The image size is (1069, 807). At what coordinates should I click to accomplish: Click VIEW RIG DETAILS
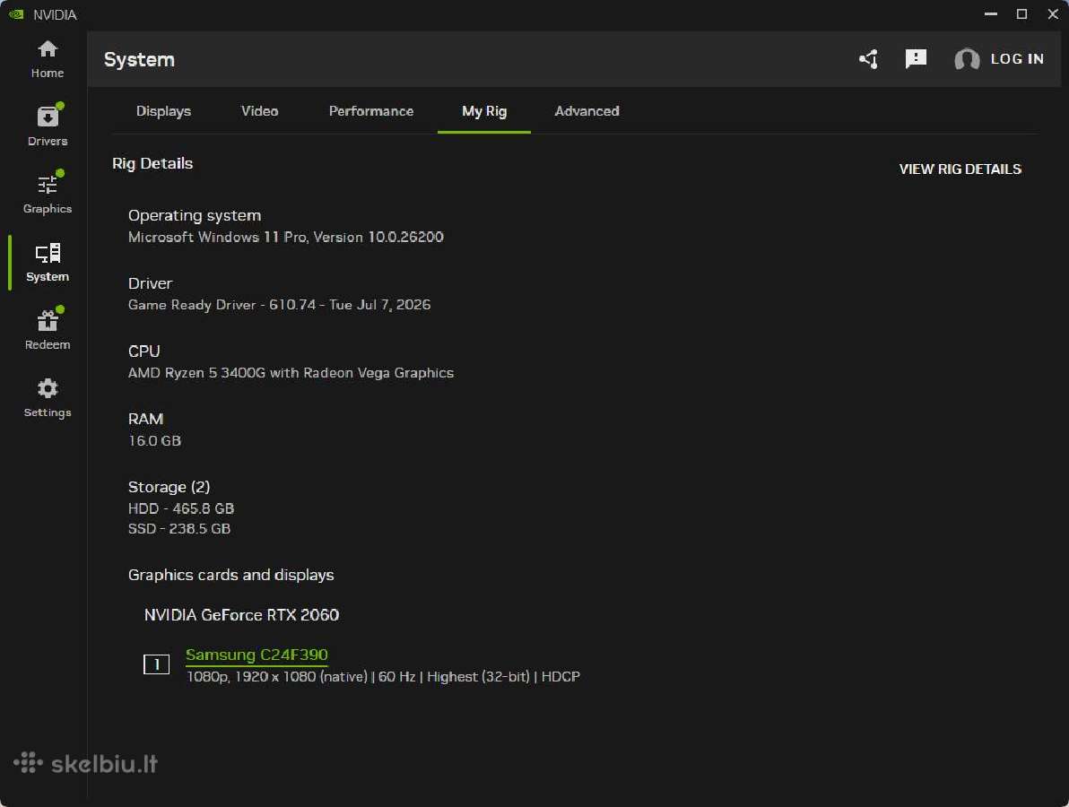pyautogui.click(x=960, y=169)
